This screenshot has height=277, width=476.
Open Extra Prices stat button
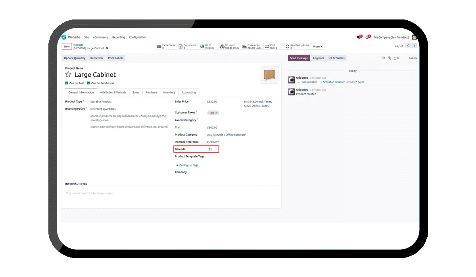coord(166,46)
